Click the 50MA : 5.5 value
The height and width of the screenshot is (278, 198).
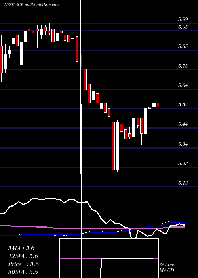pyautogui.click(x=23, y=272)
